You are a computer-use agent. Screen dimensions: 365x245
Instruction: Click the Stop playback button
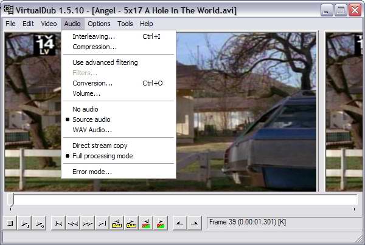[x=10, y=223]
